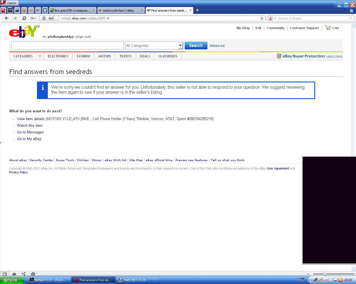This screenshot has width=356, height=284.
Task: Toggle the Opera sidebar panel button
Action: 5,274
